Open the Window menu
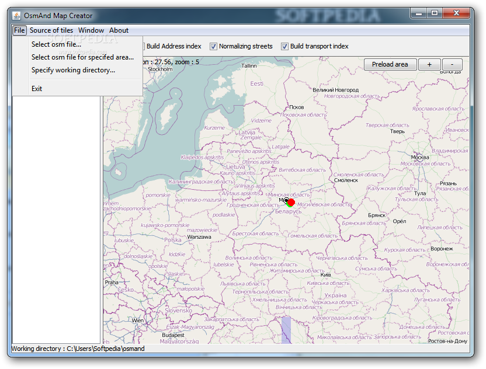Image resolution: width=486 pixels, height=369 pixels. tap(91, 30)
